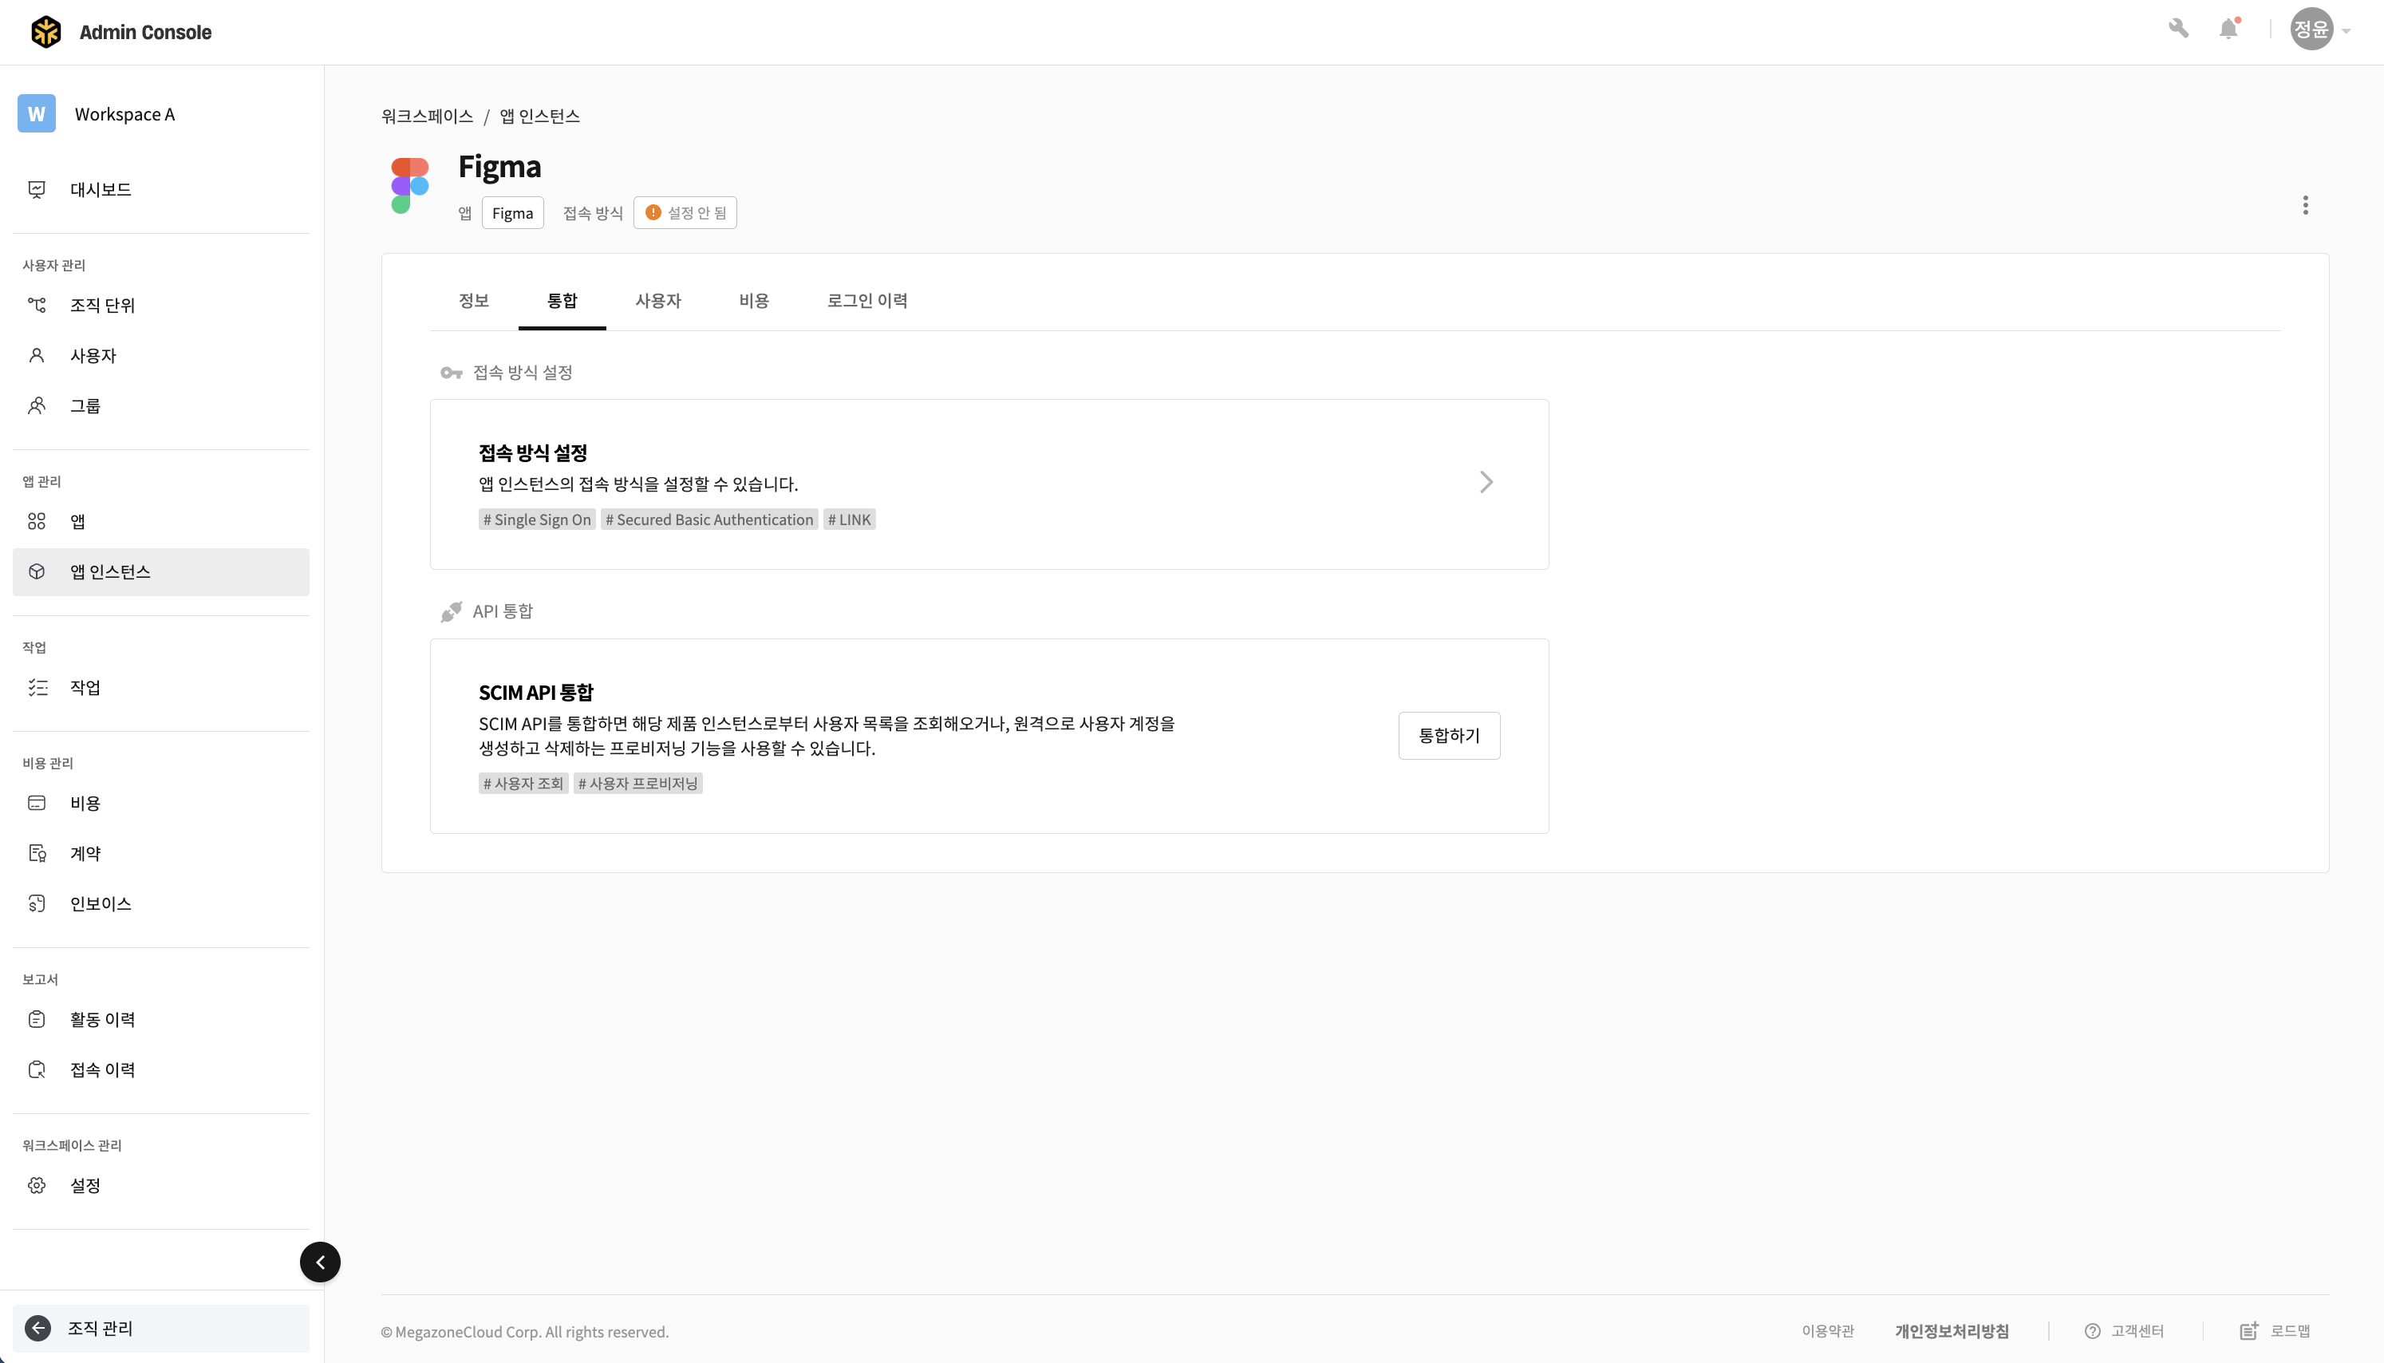This screenshot has width=2384, height=1363.
Task: Open 이용약관 footer link
Action: pos(1827,1331)
